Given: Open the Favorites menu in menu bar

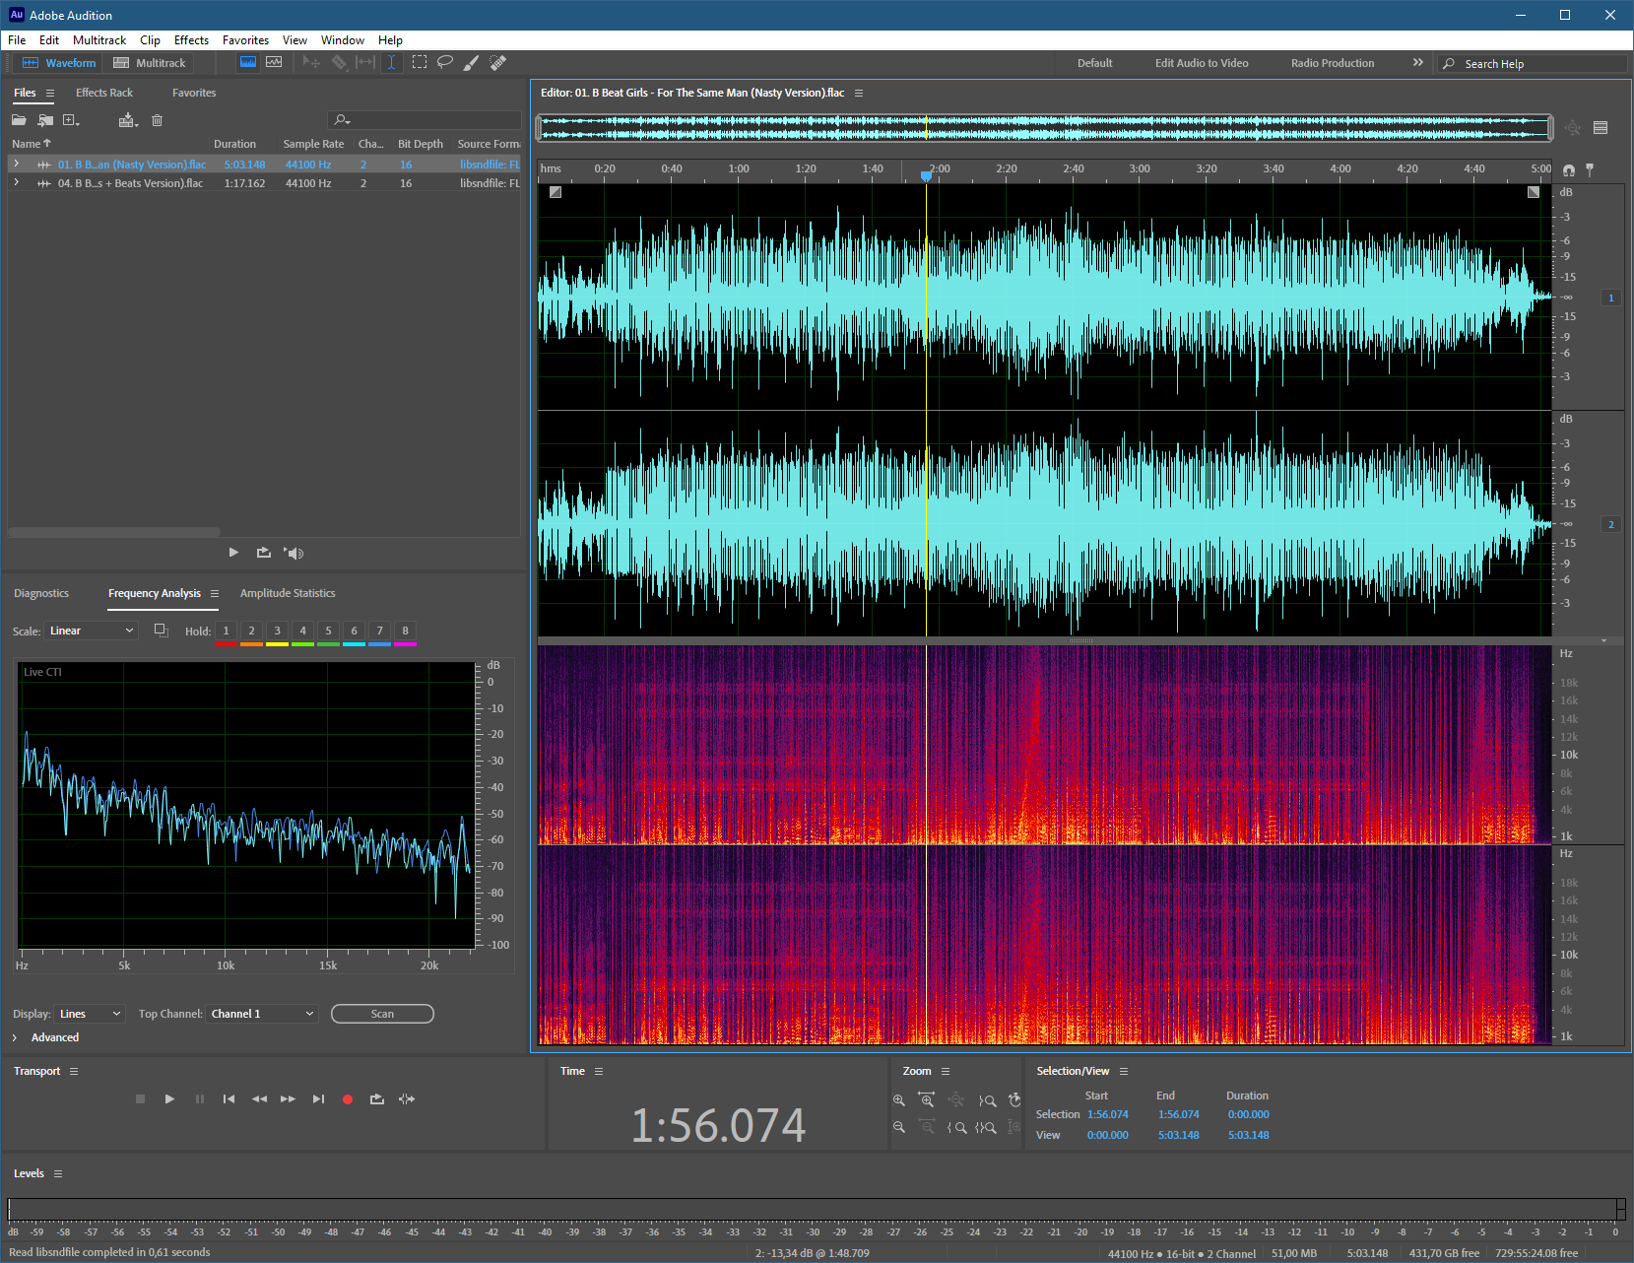Looking at the screenshot, I should [245, 40].
